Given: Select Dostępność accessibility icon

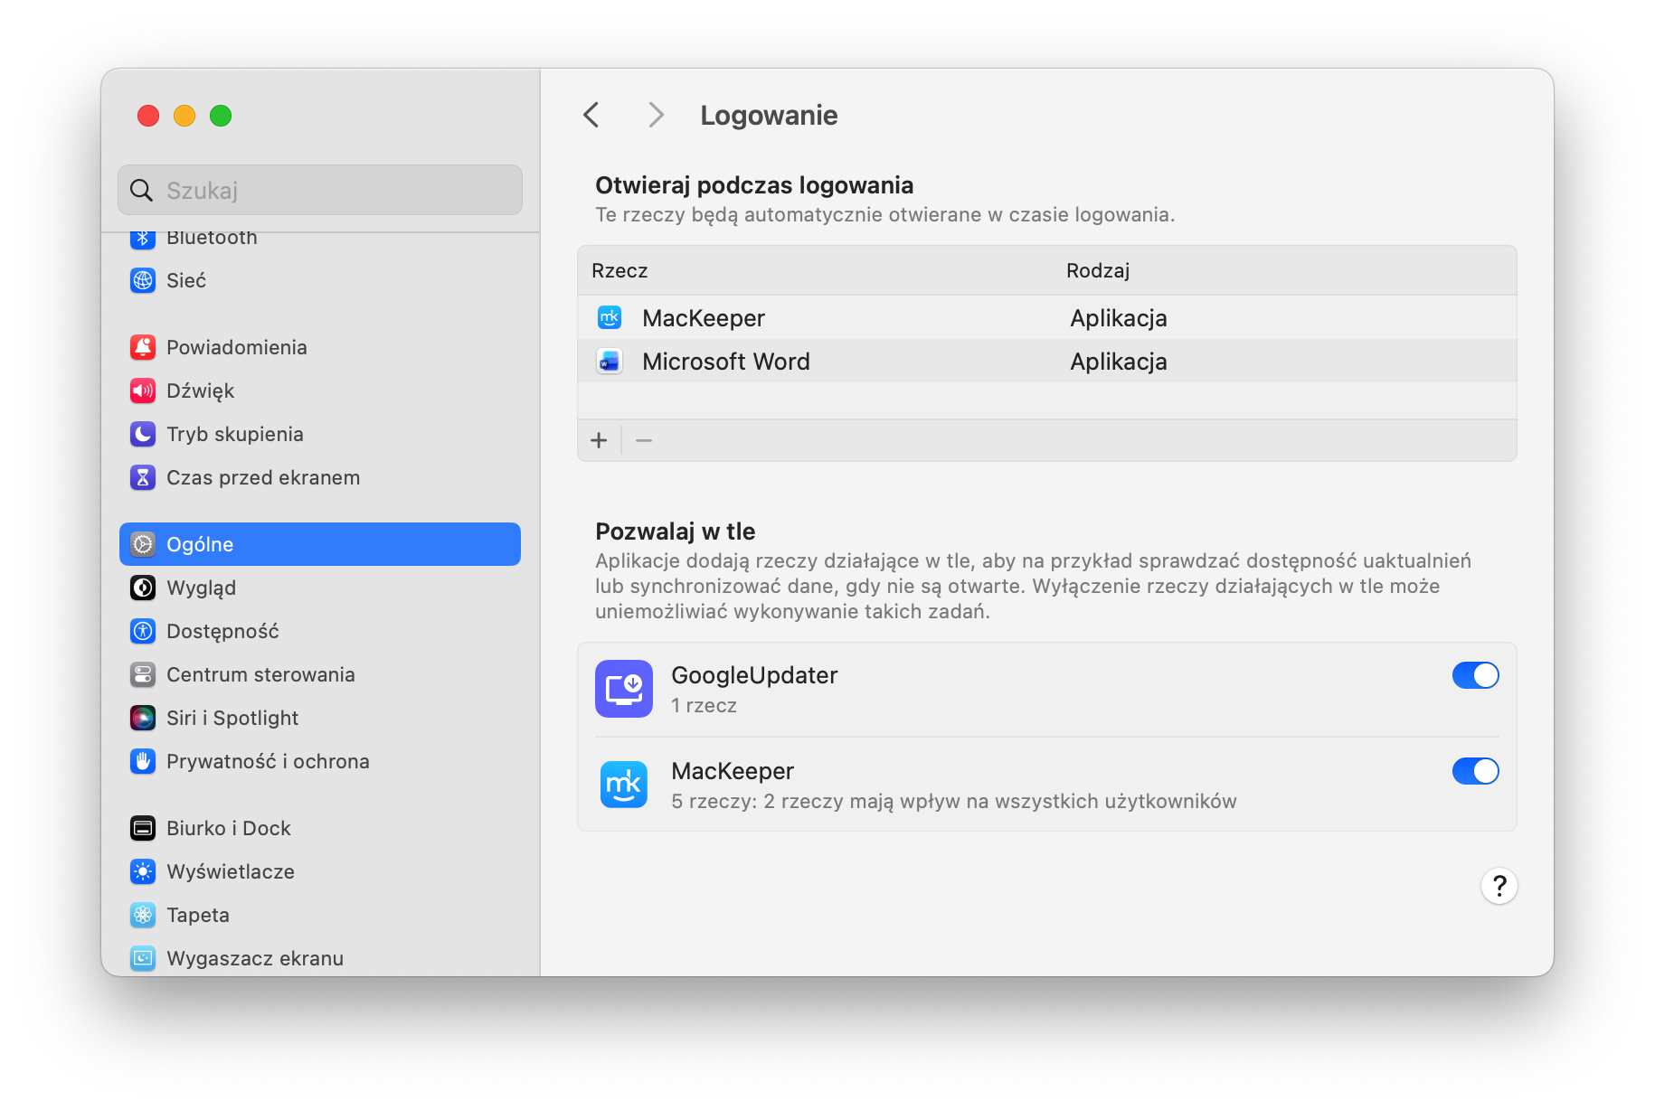Looking at the screenshot, I should pos(143,631).
